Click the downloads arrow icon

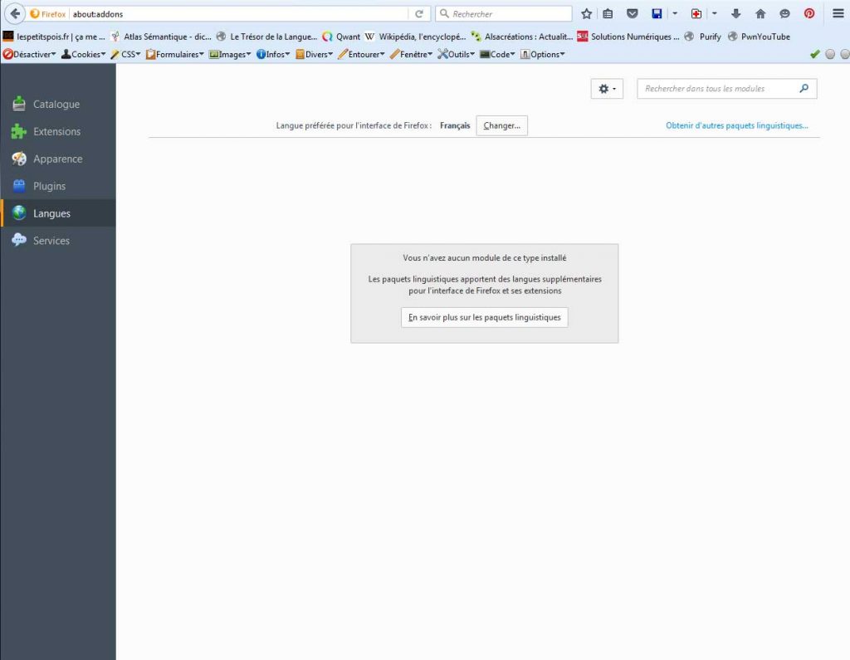[735, 14]
